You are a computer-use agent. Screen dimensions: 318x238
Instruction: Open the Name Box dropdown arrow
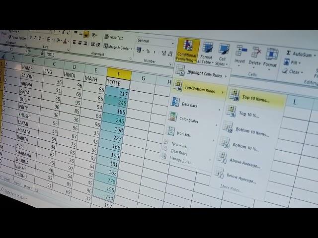(x=26, y=51)
